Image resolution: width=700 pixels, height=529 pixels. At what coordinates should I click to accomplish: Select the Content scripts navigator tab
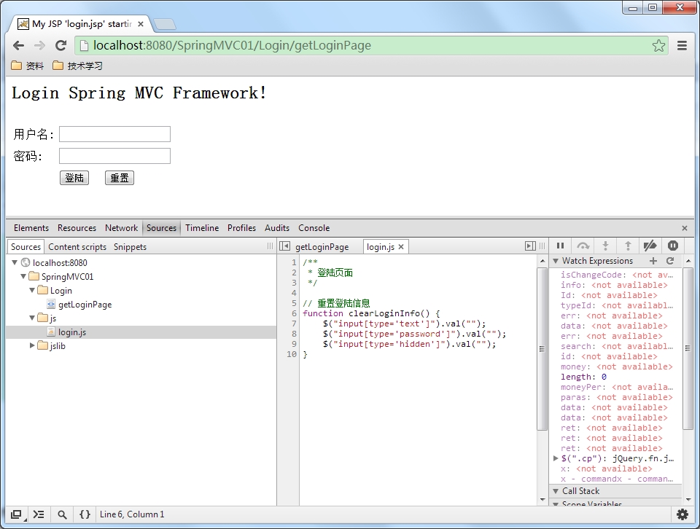click(77, 247)
